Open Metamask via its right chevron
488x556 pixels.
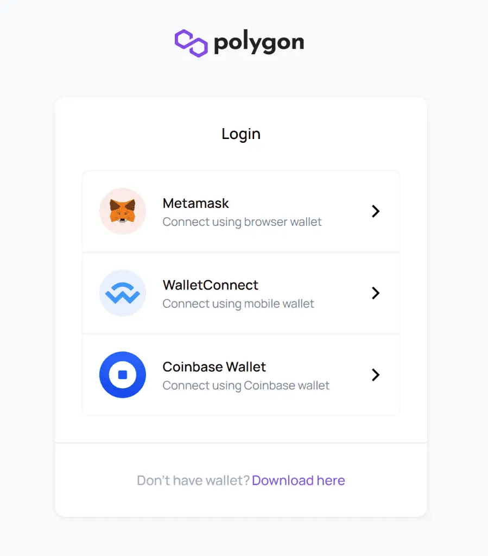coord(376,211)
